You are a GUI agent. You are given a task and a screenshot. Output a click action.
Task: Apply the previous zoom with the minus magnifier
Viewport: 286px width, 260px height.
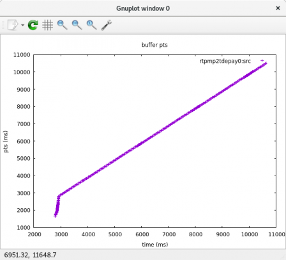coord(62,25)
